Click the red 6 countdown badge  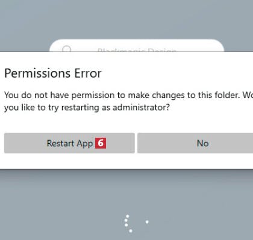click(101, 143)
